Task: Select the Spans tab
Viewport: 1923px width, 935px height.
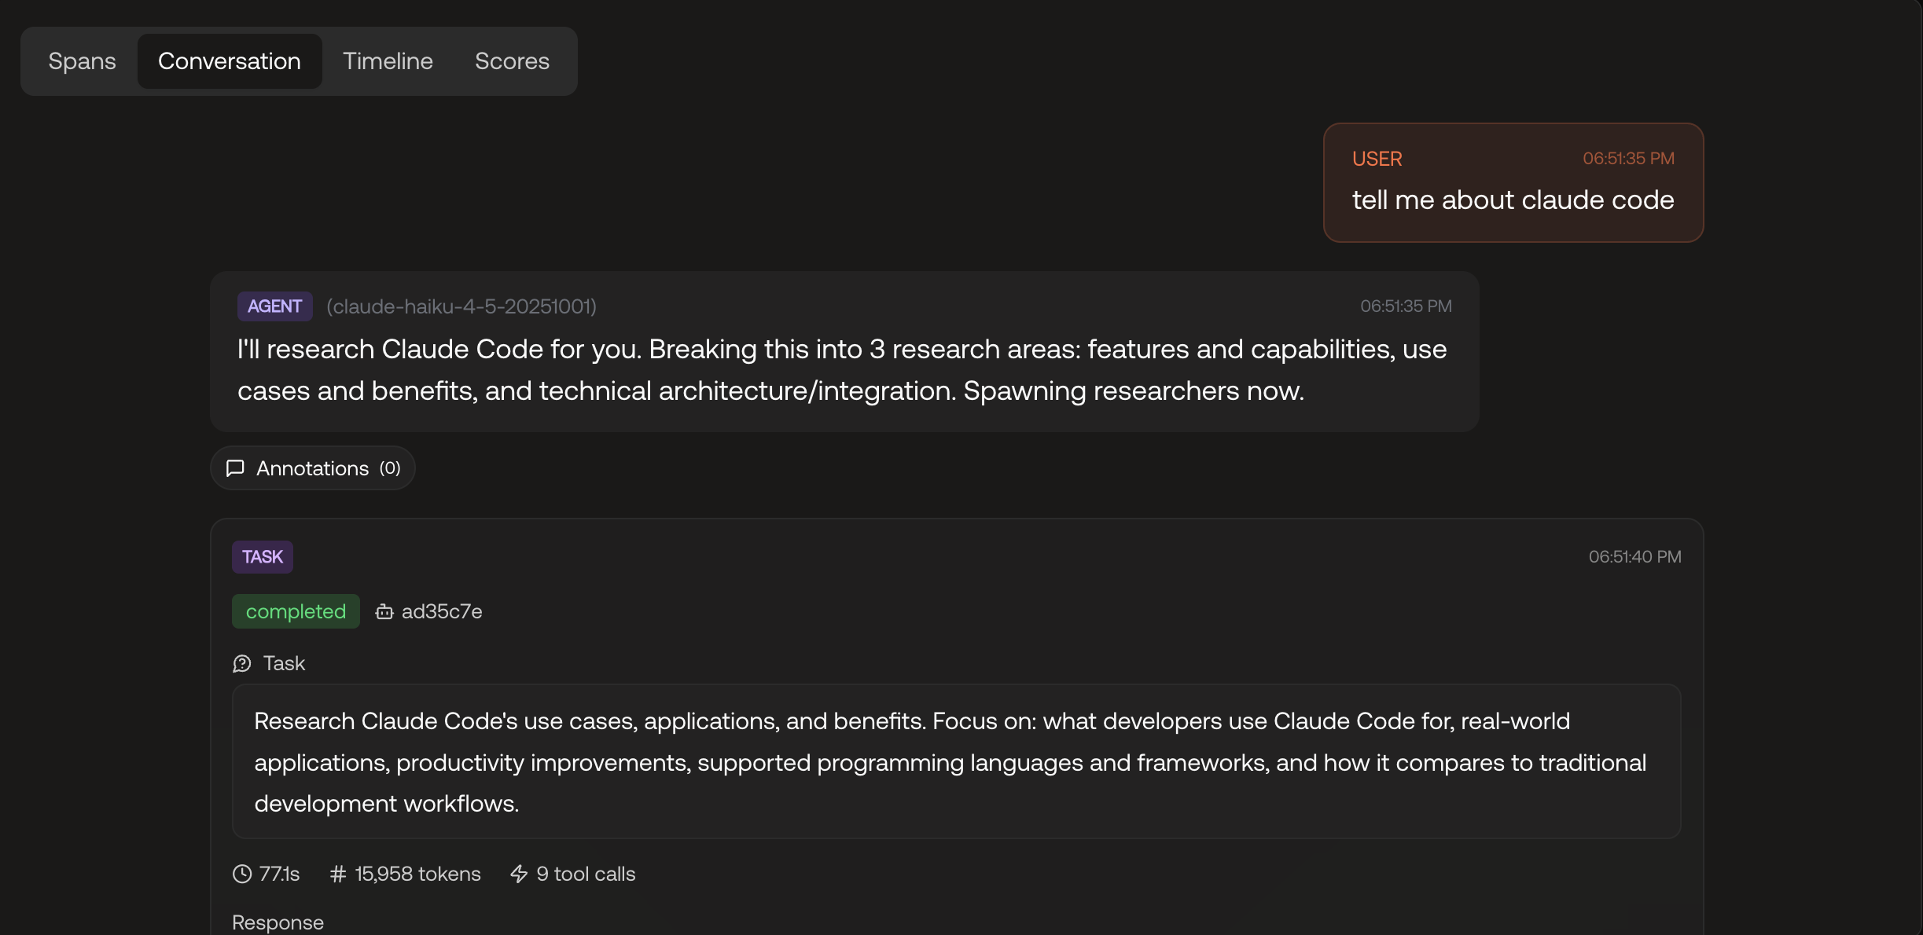Action: click(x=82, y=60)
